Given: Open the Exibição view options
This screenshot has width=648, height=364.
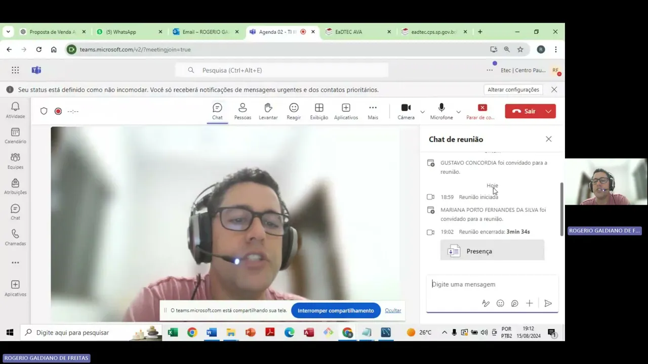Looking at the screenshot, I should pos(319,111).
